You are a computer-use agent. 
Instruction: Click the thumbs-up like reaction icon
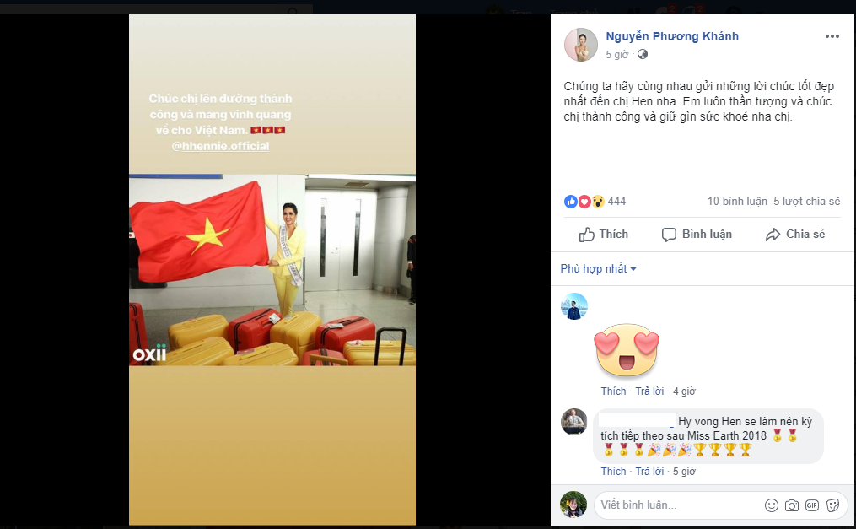click(x=570, y=202)
